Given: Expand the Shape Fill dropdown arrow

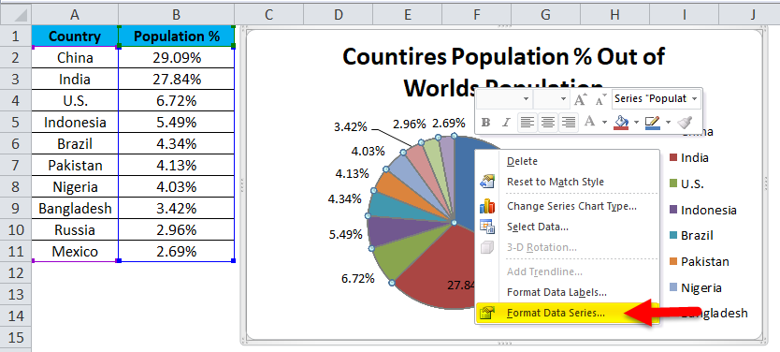Looking at the screenshot, I should pyautogui.click(x=636, y=122).
